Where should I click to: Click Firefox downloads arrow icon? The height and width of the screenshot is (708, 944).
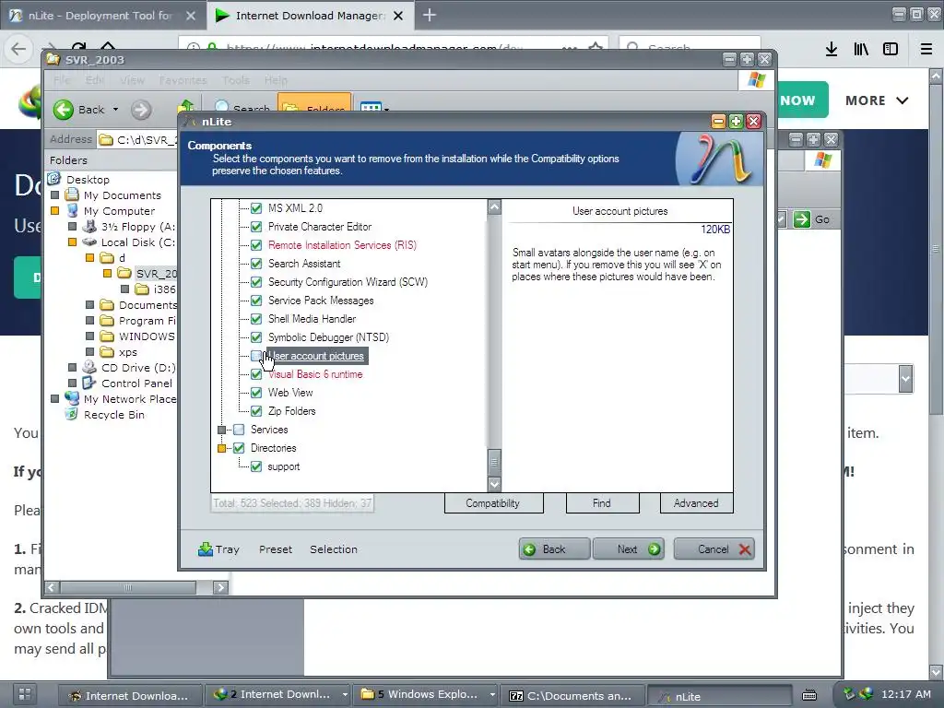pos(832,50)
